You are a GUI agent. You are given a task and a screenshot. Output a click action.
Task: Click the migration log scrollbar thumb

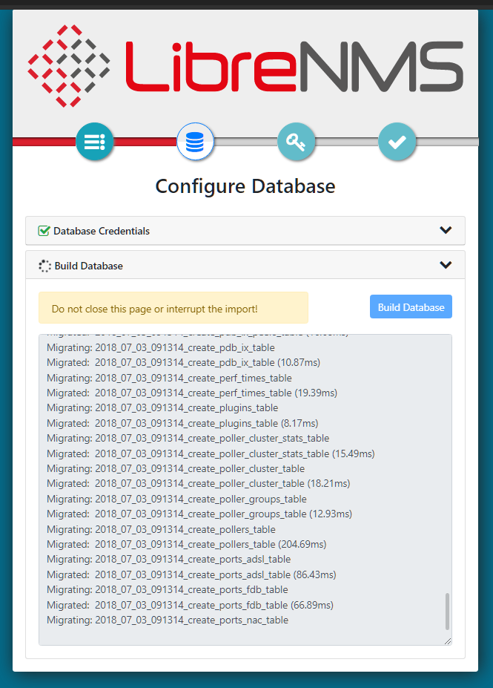coord(447,612)
